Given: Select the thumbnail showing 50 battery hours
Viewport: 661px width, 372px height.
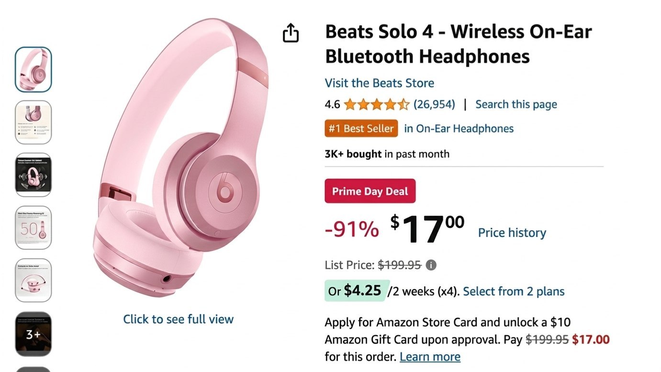Looking at the screenshot, I should (x=34, y=228).
